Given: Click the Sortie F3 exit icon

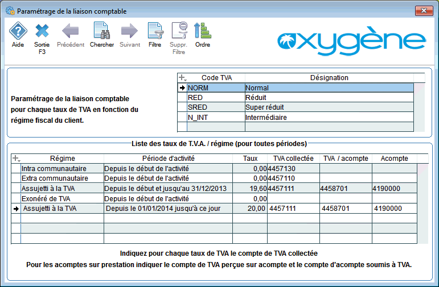Looking at the screenshot, I should (42, 31).
